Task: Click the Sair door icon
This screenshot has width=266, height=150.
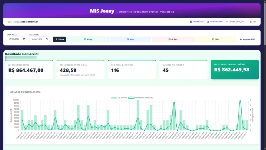Action: 251,22
